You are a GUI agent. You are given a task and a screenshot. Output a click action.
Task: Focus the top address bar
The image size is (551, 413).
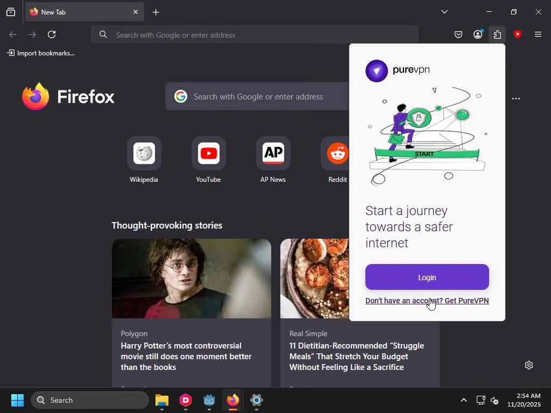coord(255,35)
